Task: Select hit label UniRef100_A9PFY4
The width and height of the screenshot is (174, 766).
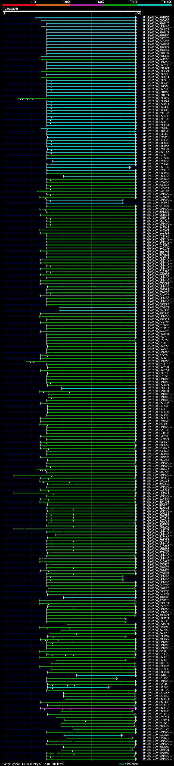Action: point(156,203)
